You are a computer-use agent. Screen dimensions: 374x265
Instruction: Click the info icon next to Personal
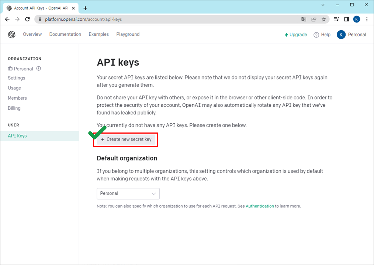tap(39, 68)
